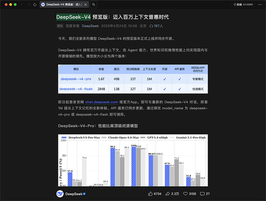Click the 深度求索 author name
The width and height of the screenshot is (266, 201).
(x=73, y=26)
